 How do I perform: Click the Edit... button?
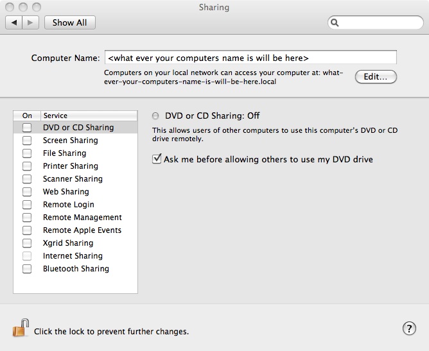click(376, 76)
